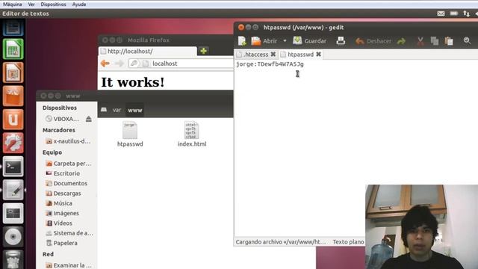Click the cut scissors icon in gedit
The image size is (478, 269).
(x=420, y=41)
